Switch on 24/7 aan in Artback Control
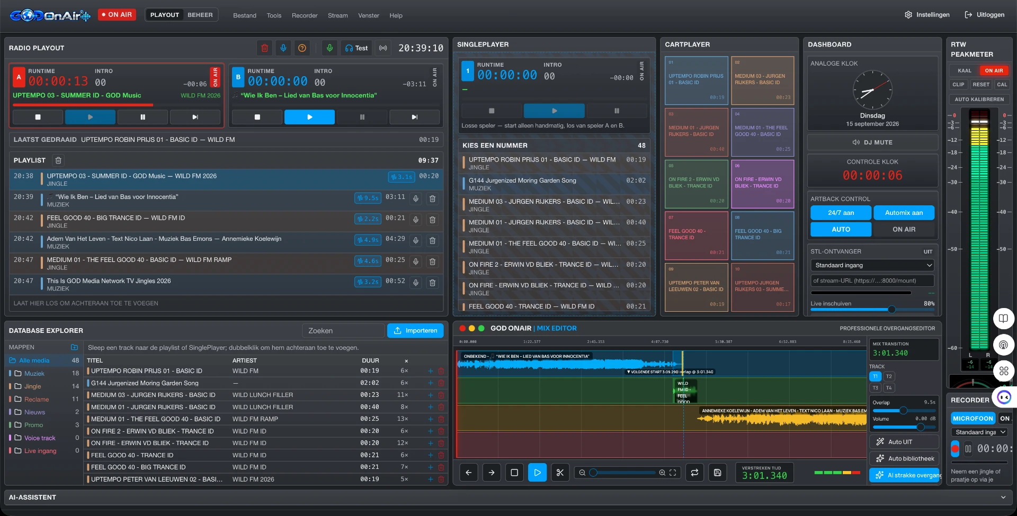Image resolution: width=1017 pixels, height=516 pixels. point(841,213)
